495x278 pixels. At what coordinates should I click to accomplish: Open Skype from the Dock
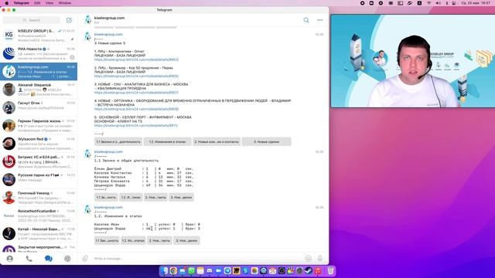tap(245, 271)
